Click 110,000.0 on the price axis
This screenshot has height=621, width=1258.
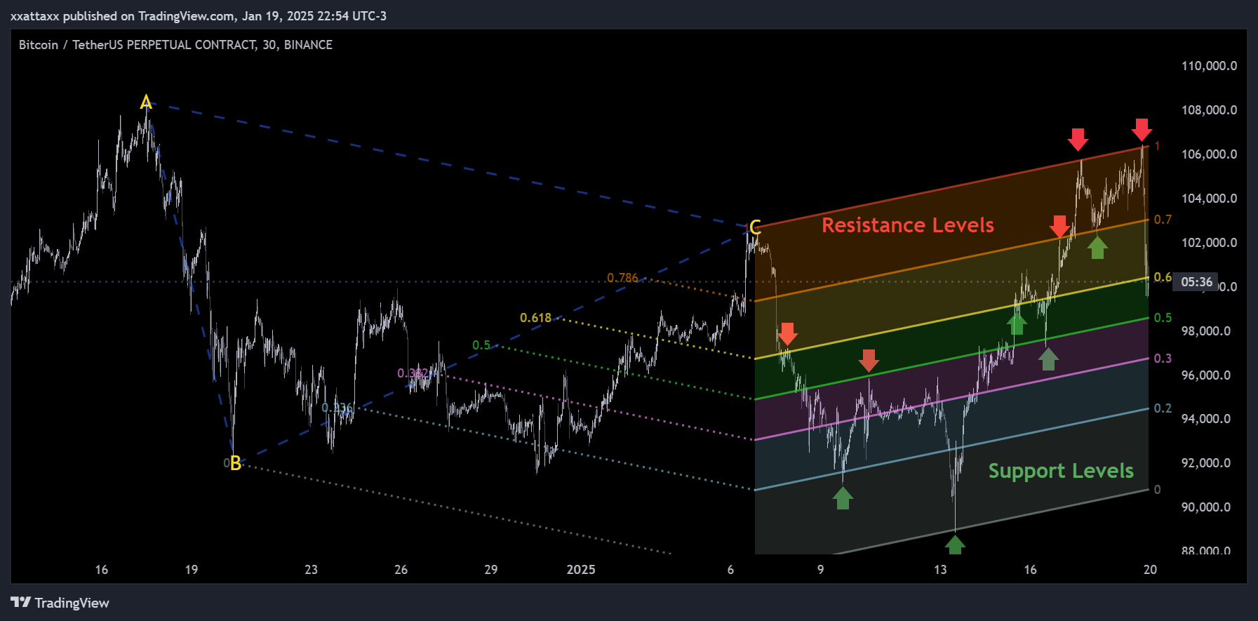[x=1209, y=66]
